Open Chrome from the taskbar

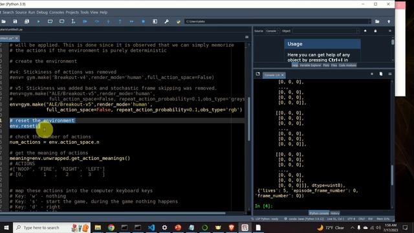pyautogui.click(x=111, y=227)
